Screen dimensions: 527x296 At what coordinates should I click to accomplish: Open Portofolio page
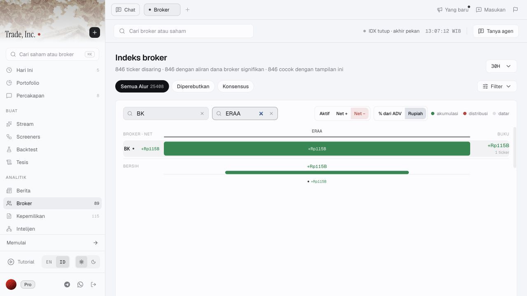tap(52, 83)
